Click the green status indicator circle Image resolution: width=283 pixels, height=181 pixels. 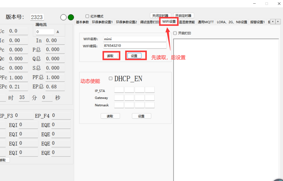(71, 17)
